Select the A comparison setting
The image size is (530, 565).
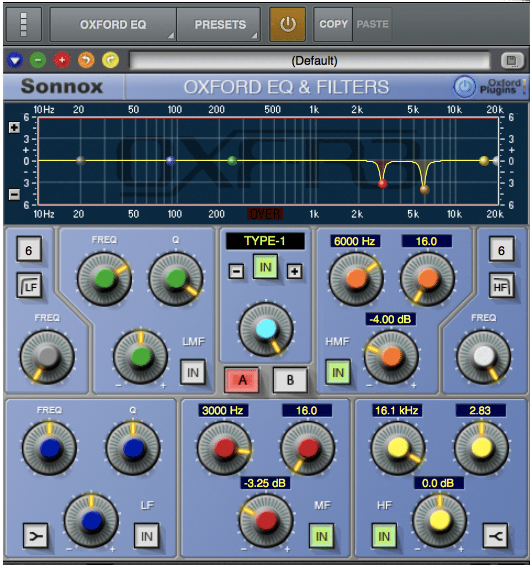[x=242, y=380]
